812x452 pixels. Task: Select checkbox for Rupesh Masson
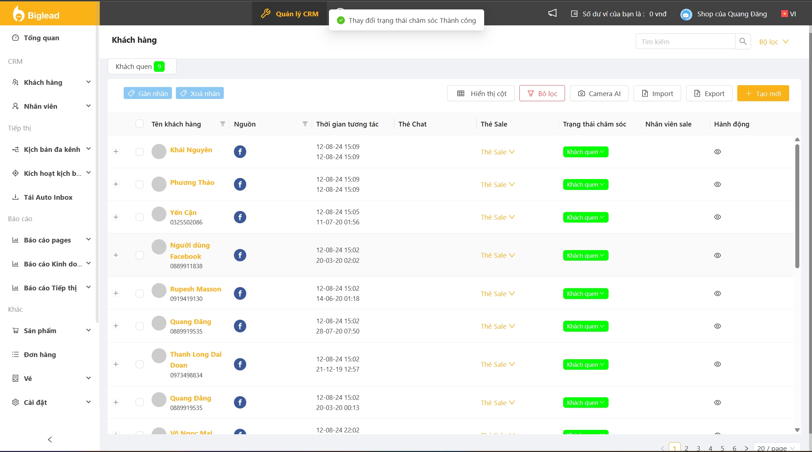tap(140, 293)
